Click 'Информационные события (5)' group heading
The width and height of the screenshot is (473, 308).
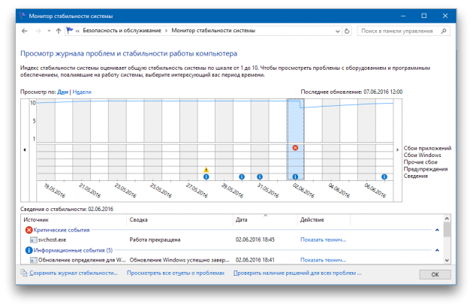[73, 250]
